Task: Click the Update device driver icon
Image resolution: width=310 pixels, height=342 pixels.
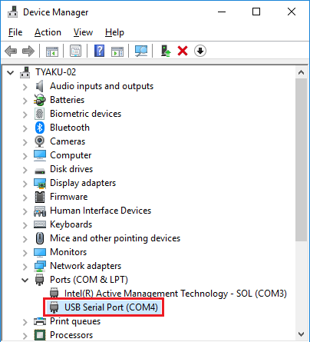Action: coord(166,51)
